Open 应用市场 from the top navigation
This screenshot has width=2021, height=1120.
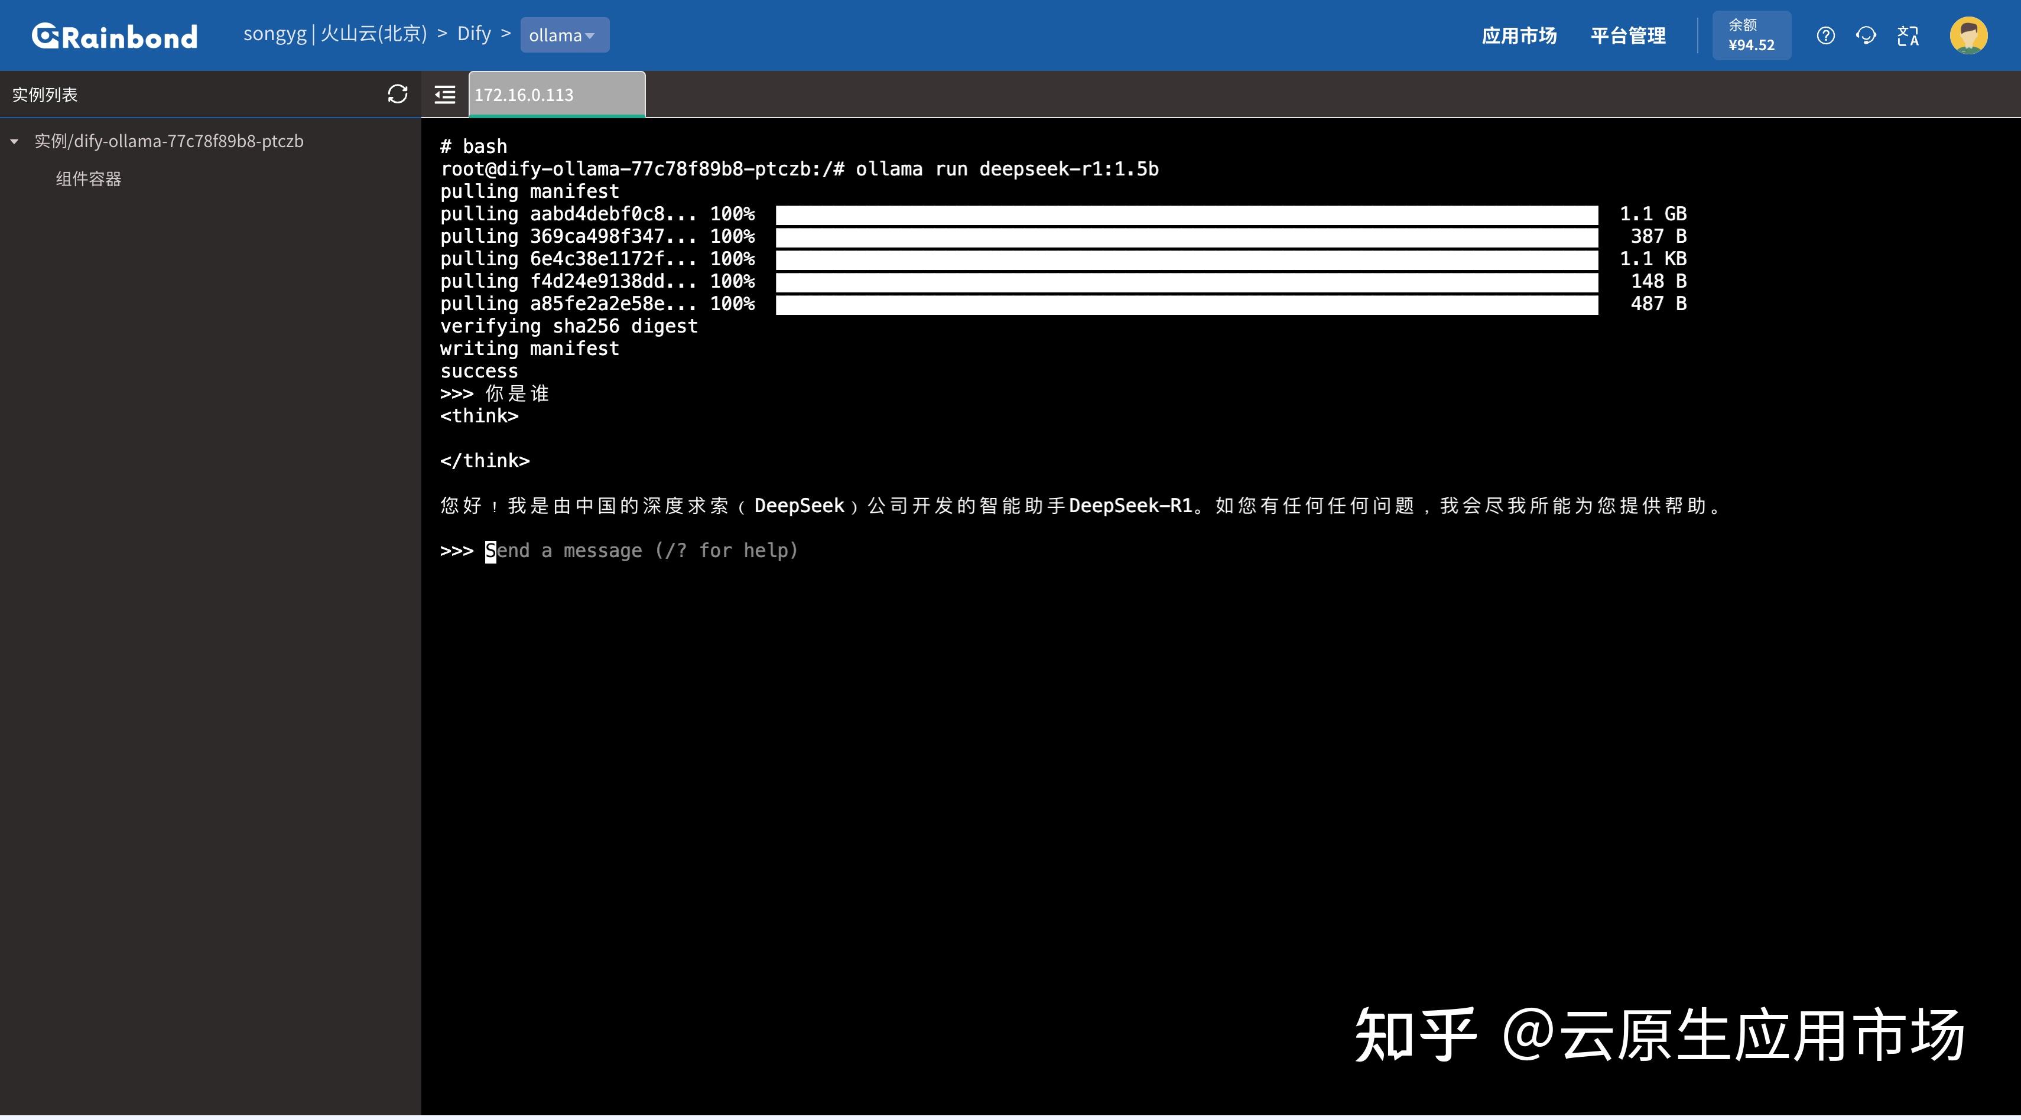click(1519, 35)
